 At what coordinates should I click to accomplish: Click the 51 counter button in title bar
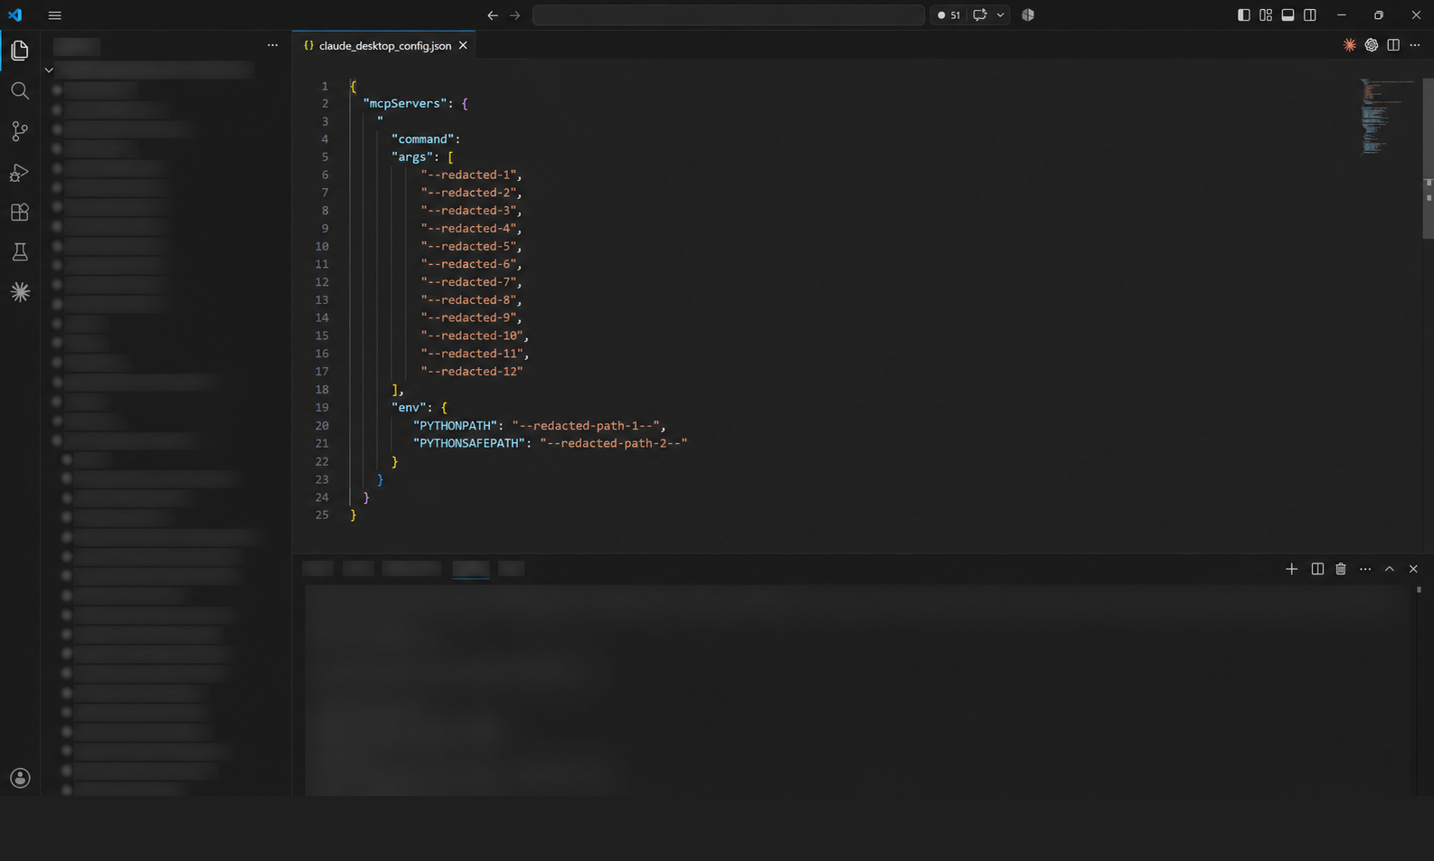[x=949, y=15]
